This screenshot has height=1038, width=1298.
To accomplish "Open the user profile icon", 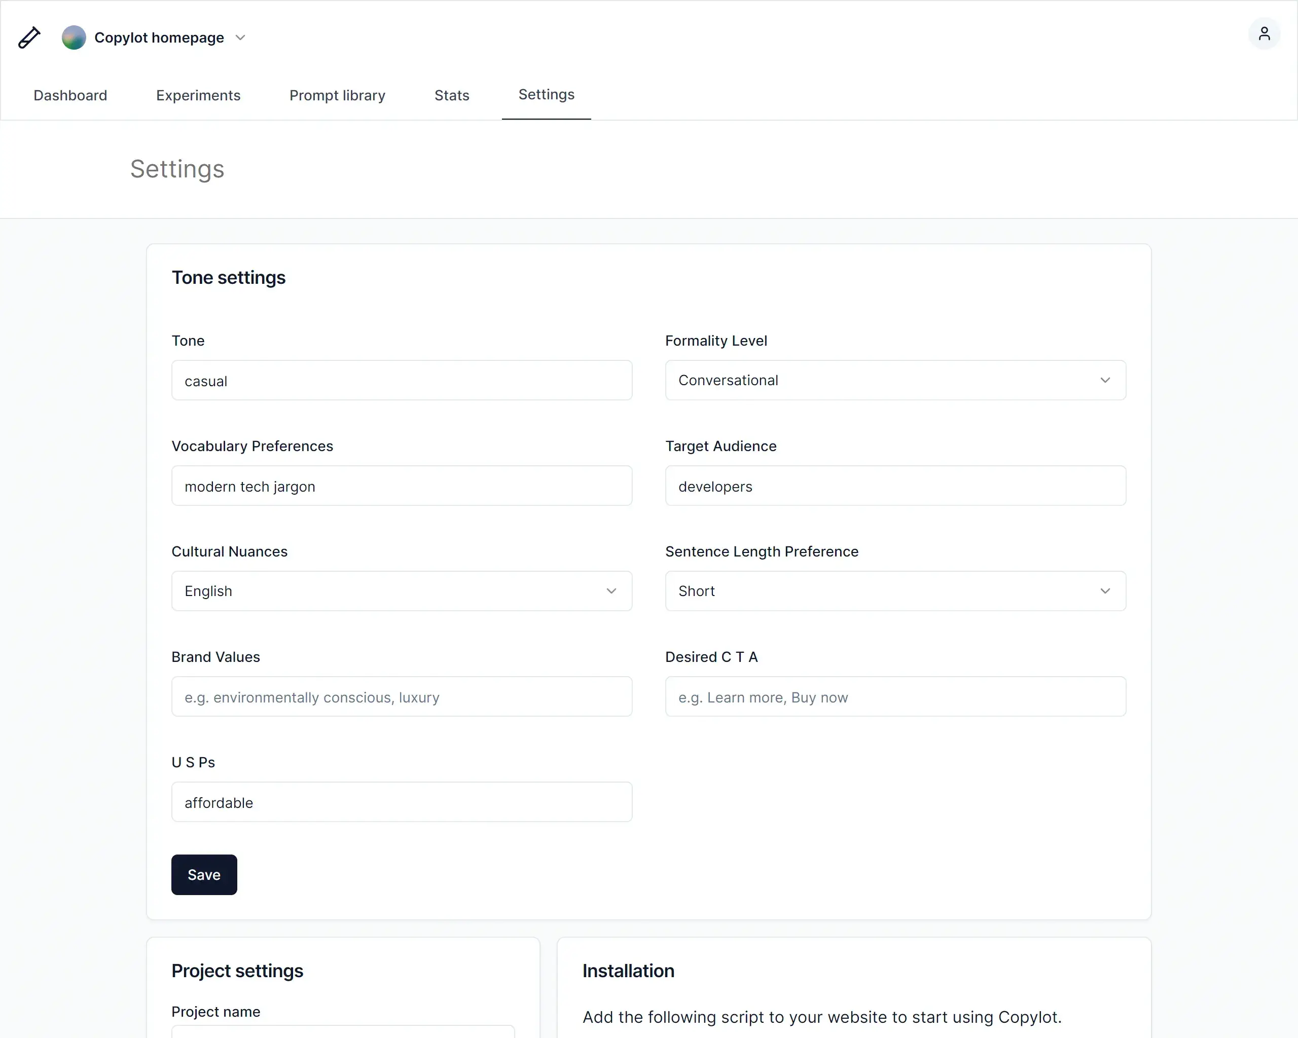I will tap(1264, 33).
